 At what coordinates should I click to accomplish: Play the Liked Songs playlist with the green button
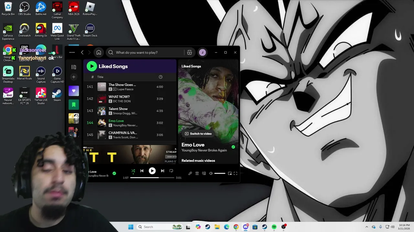pyautogui.click(x=92, y=66)
